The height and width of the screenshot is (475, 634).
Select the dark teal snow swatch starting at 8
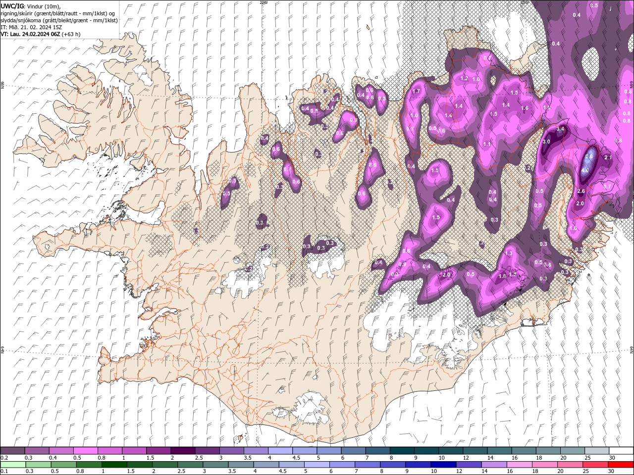[x=402, y=451]
